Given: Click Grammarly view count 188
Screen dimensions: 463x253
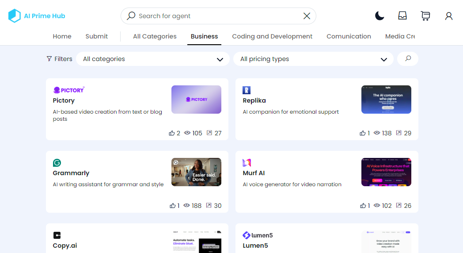Looking at the screenshot, I should coord(196,206).
